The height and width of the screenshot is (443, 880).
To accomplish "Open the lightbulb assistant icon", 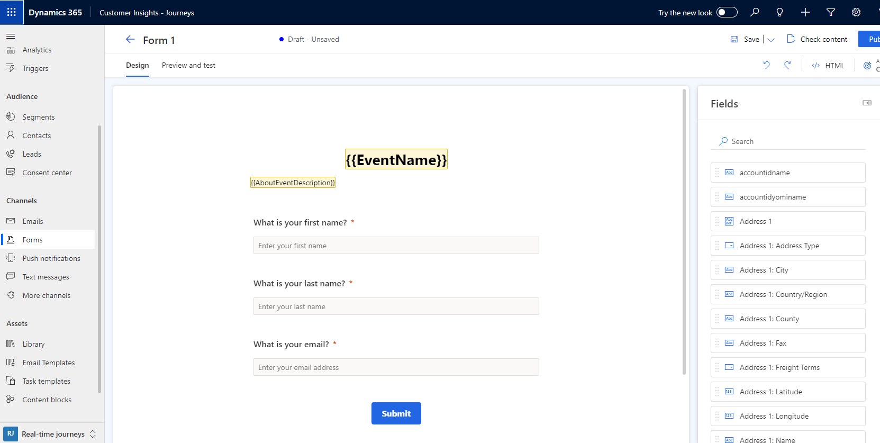I will (x=779, y=12).
